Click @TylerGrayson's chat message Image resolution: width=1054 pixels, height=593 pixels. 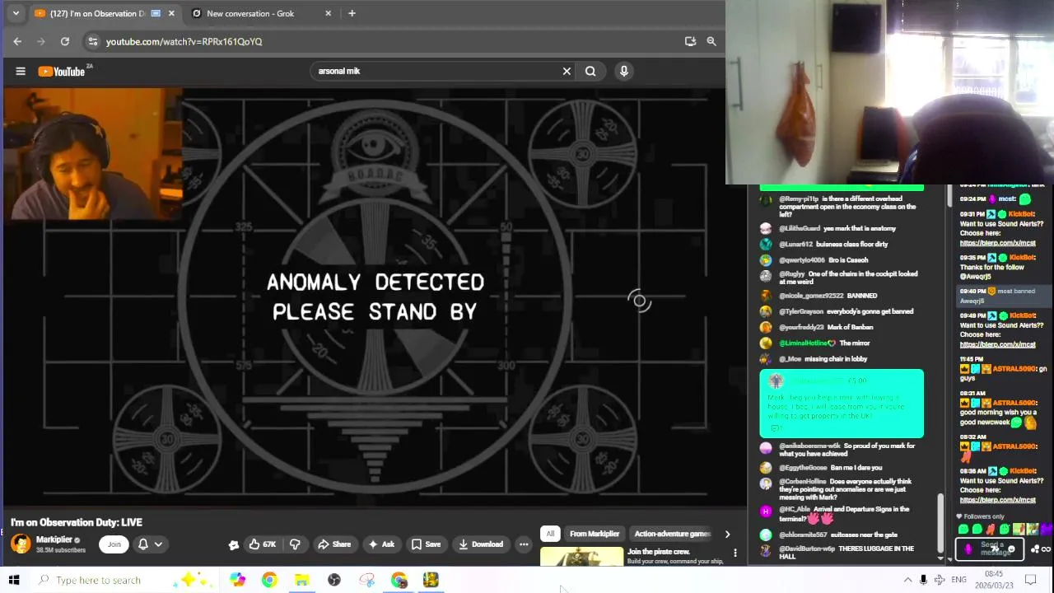click(x=837, y=311)
